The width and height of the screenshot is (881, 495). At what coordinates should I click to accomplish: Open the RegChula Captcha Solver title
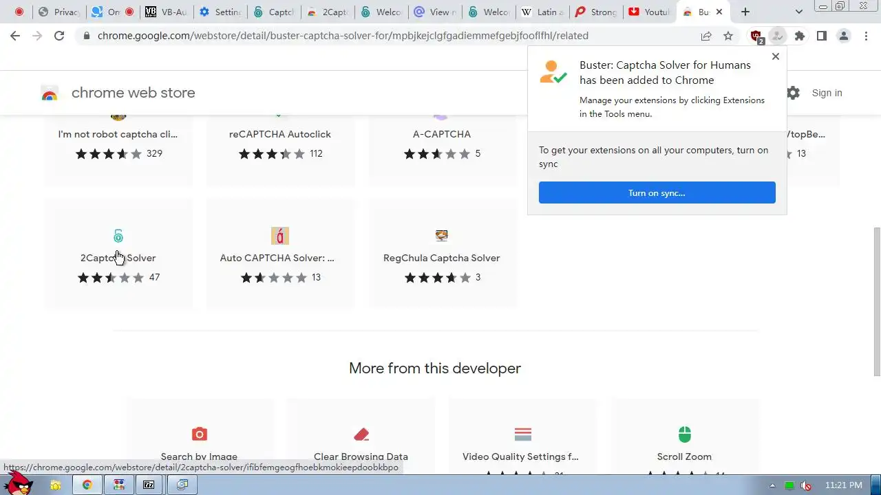pyautogui.click(x=442, y=258)
